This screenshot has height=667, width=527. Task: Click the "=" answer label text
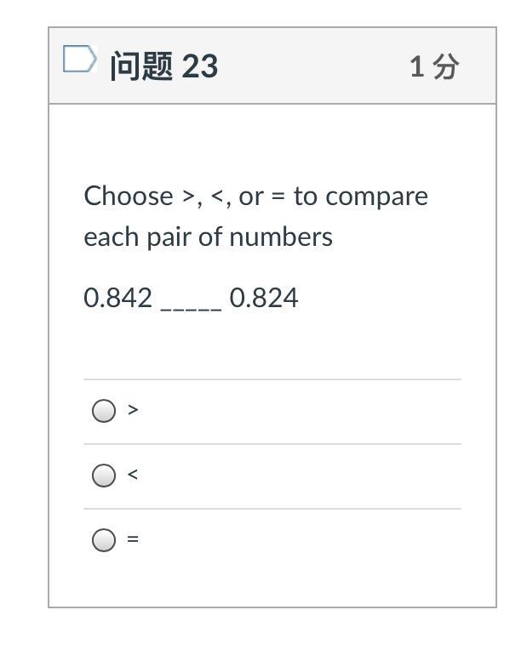click(x=133, y=539)
